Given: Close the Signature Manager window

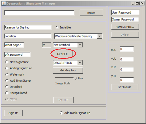Looking at the screenshot, I should [142, 3].
